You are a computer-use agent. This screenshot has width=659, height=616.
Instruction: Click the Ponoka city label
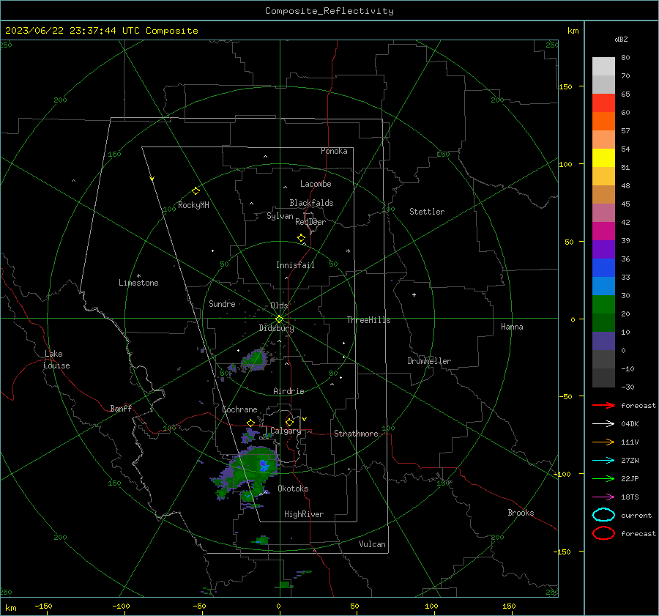point(334,151)
